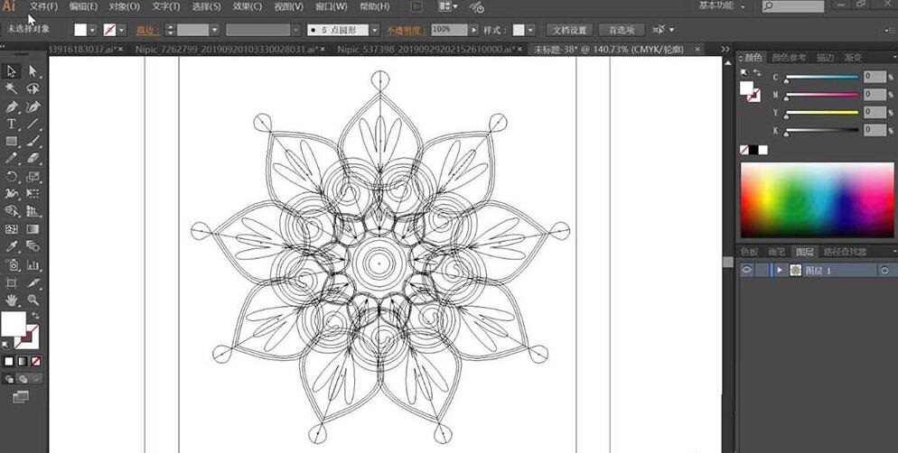The image size is (898, 453).
Task: Select the Direct Selection tool
Action: pyautogui.click(x=33, y=70)
